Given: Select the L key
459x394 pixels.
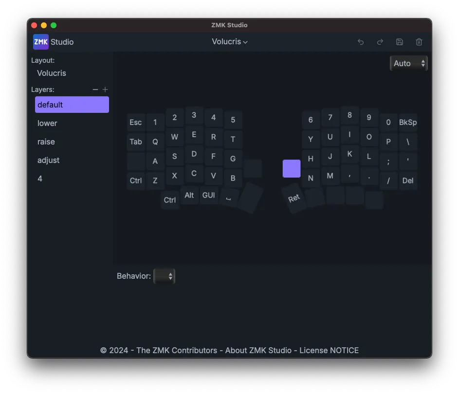Looking at the screenshot, I should [x=369, y=156].
